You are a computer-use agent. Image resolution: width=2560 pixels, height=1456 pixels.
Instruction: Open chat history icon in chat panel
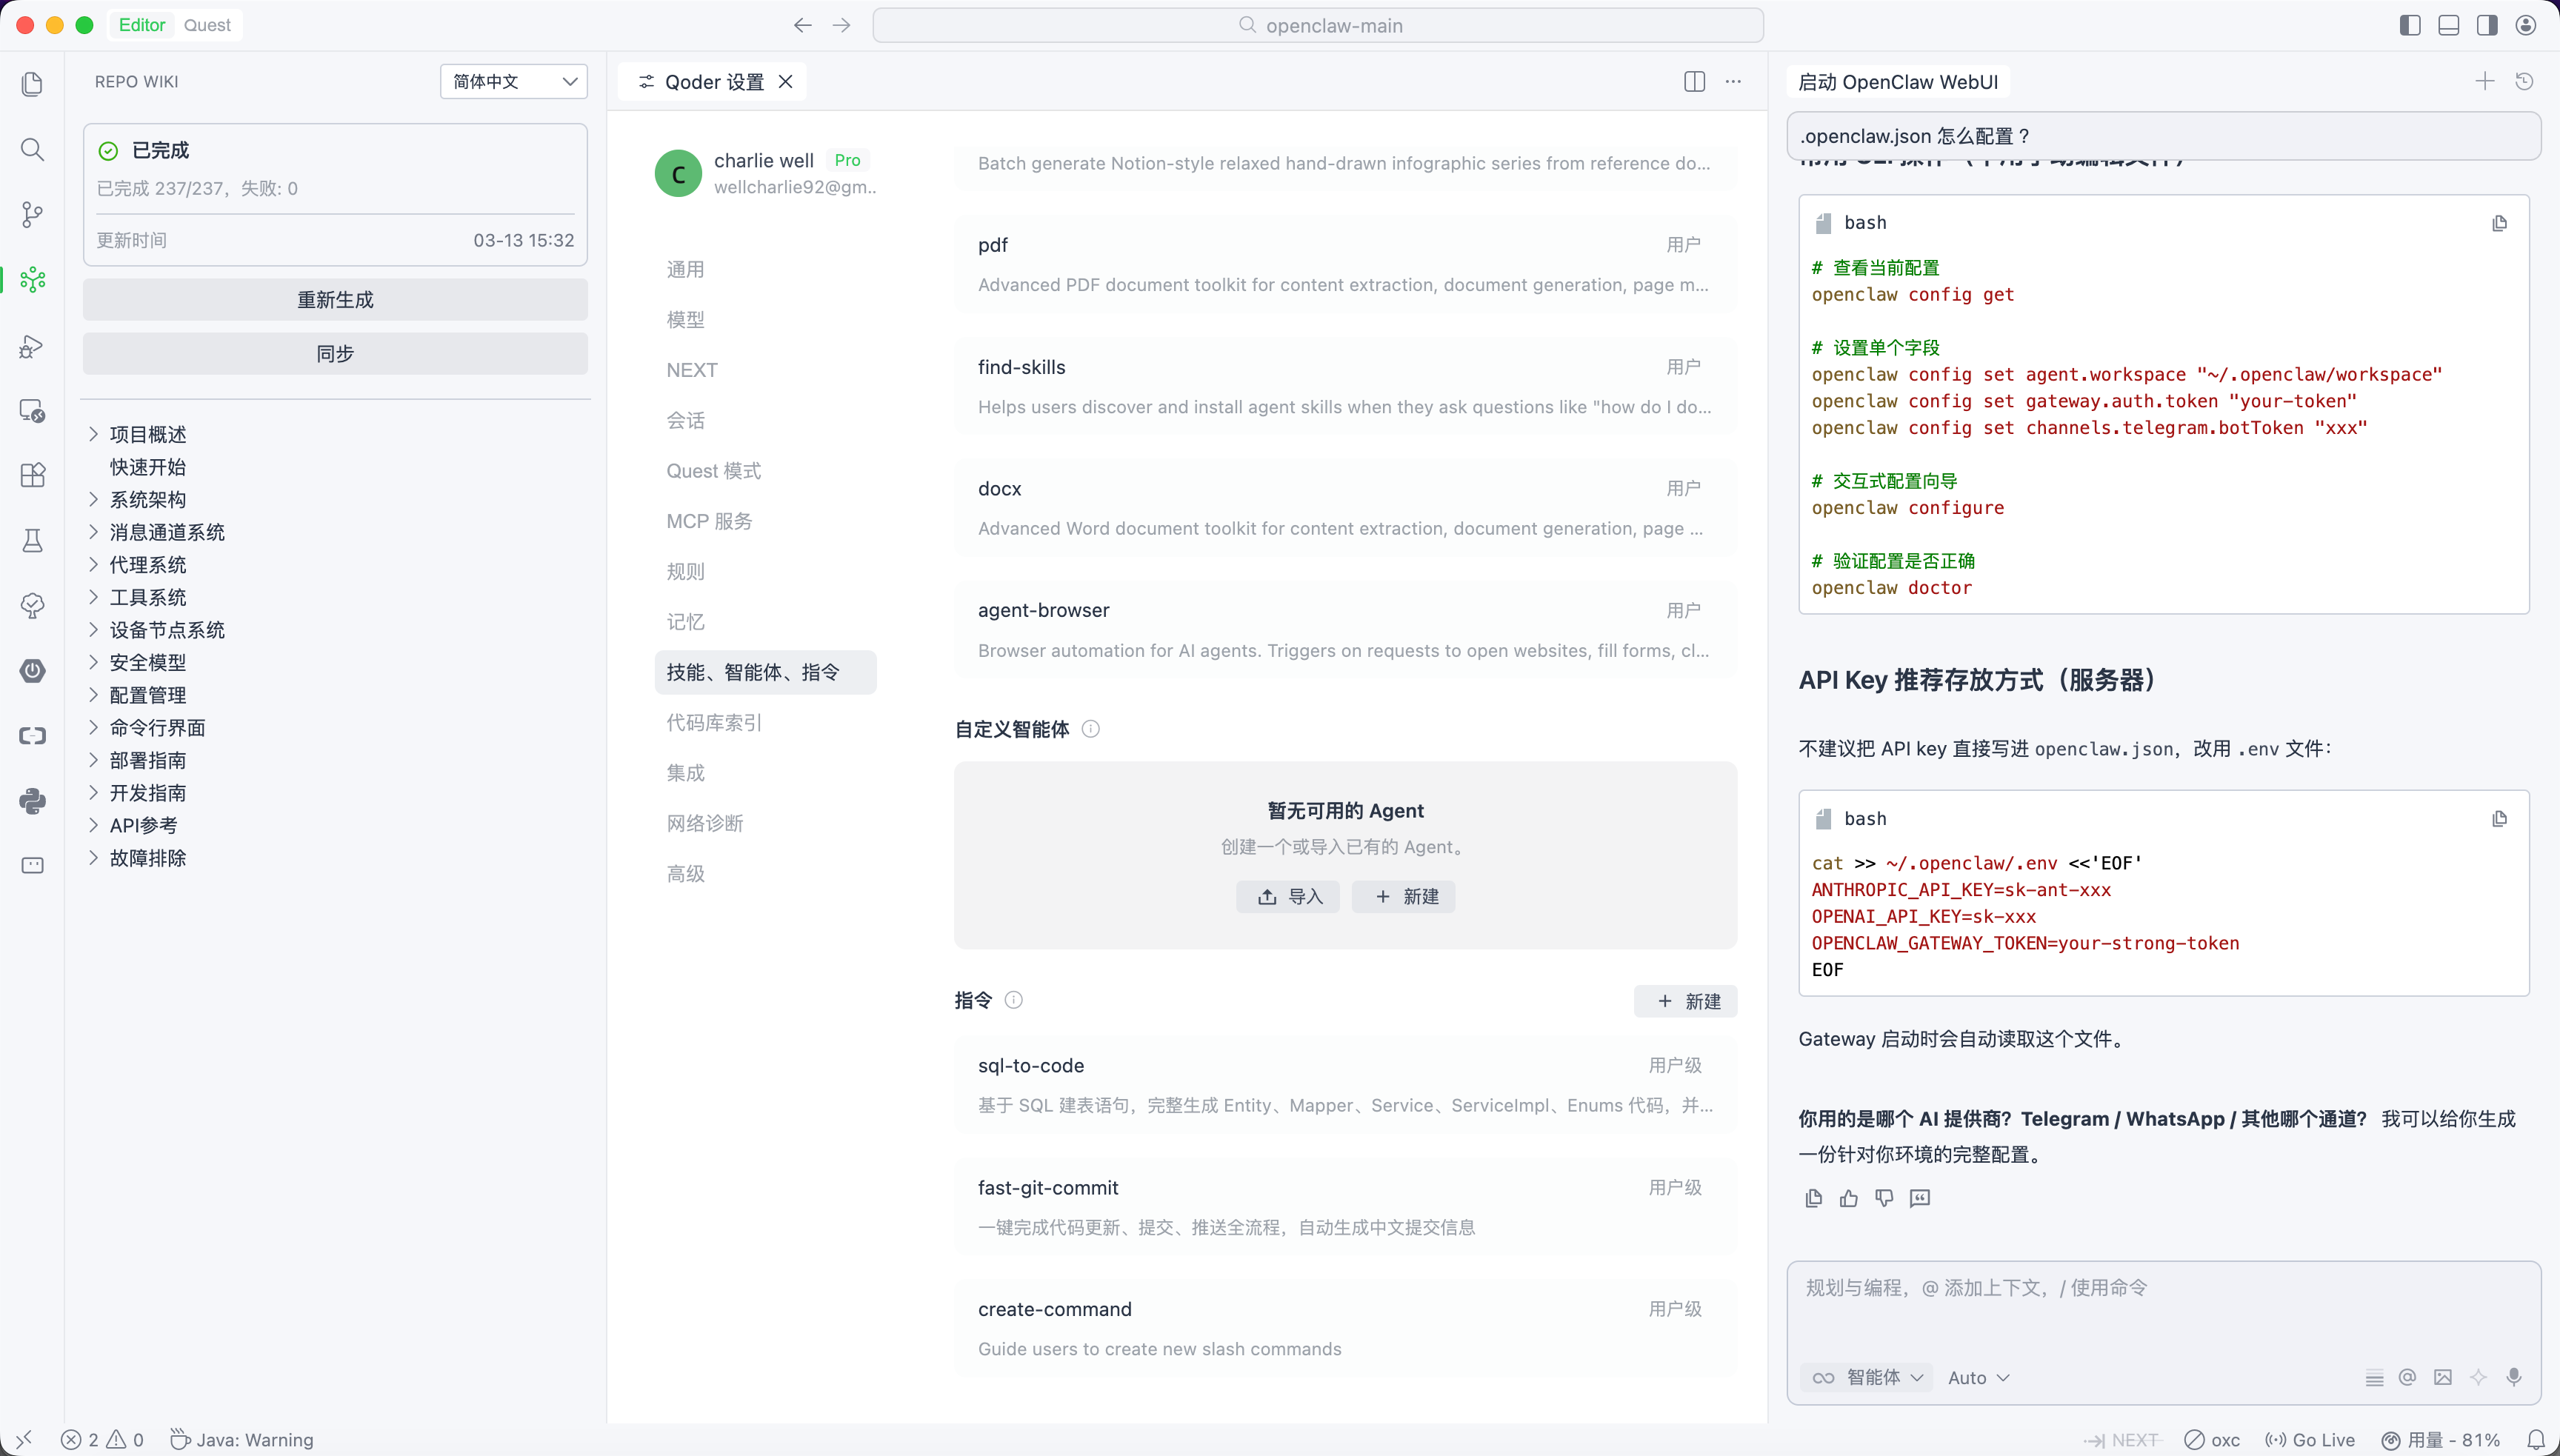[x=2524, y=82]
